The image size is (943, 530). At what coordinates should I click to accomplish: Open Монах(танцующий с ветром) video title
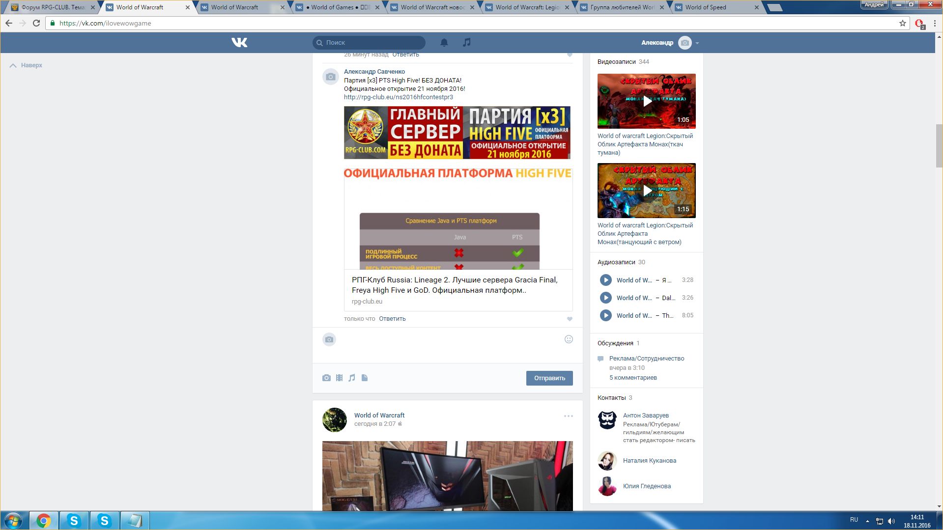pyautogui.click(x=645, y=234)
